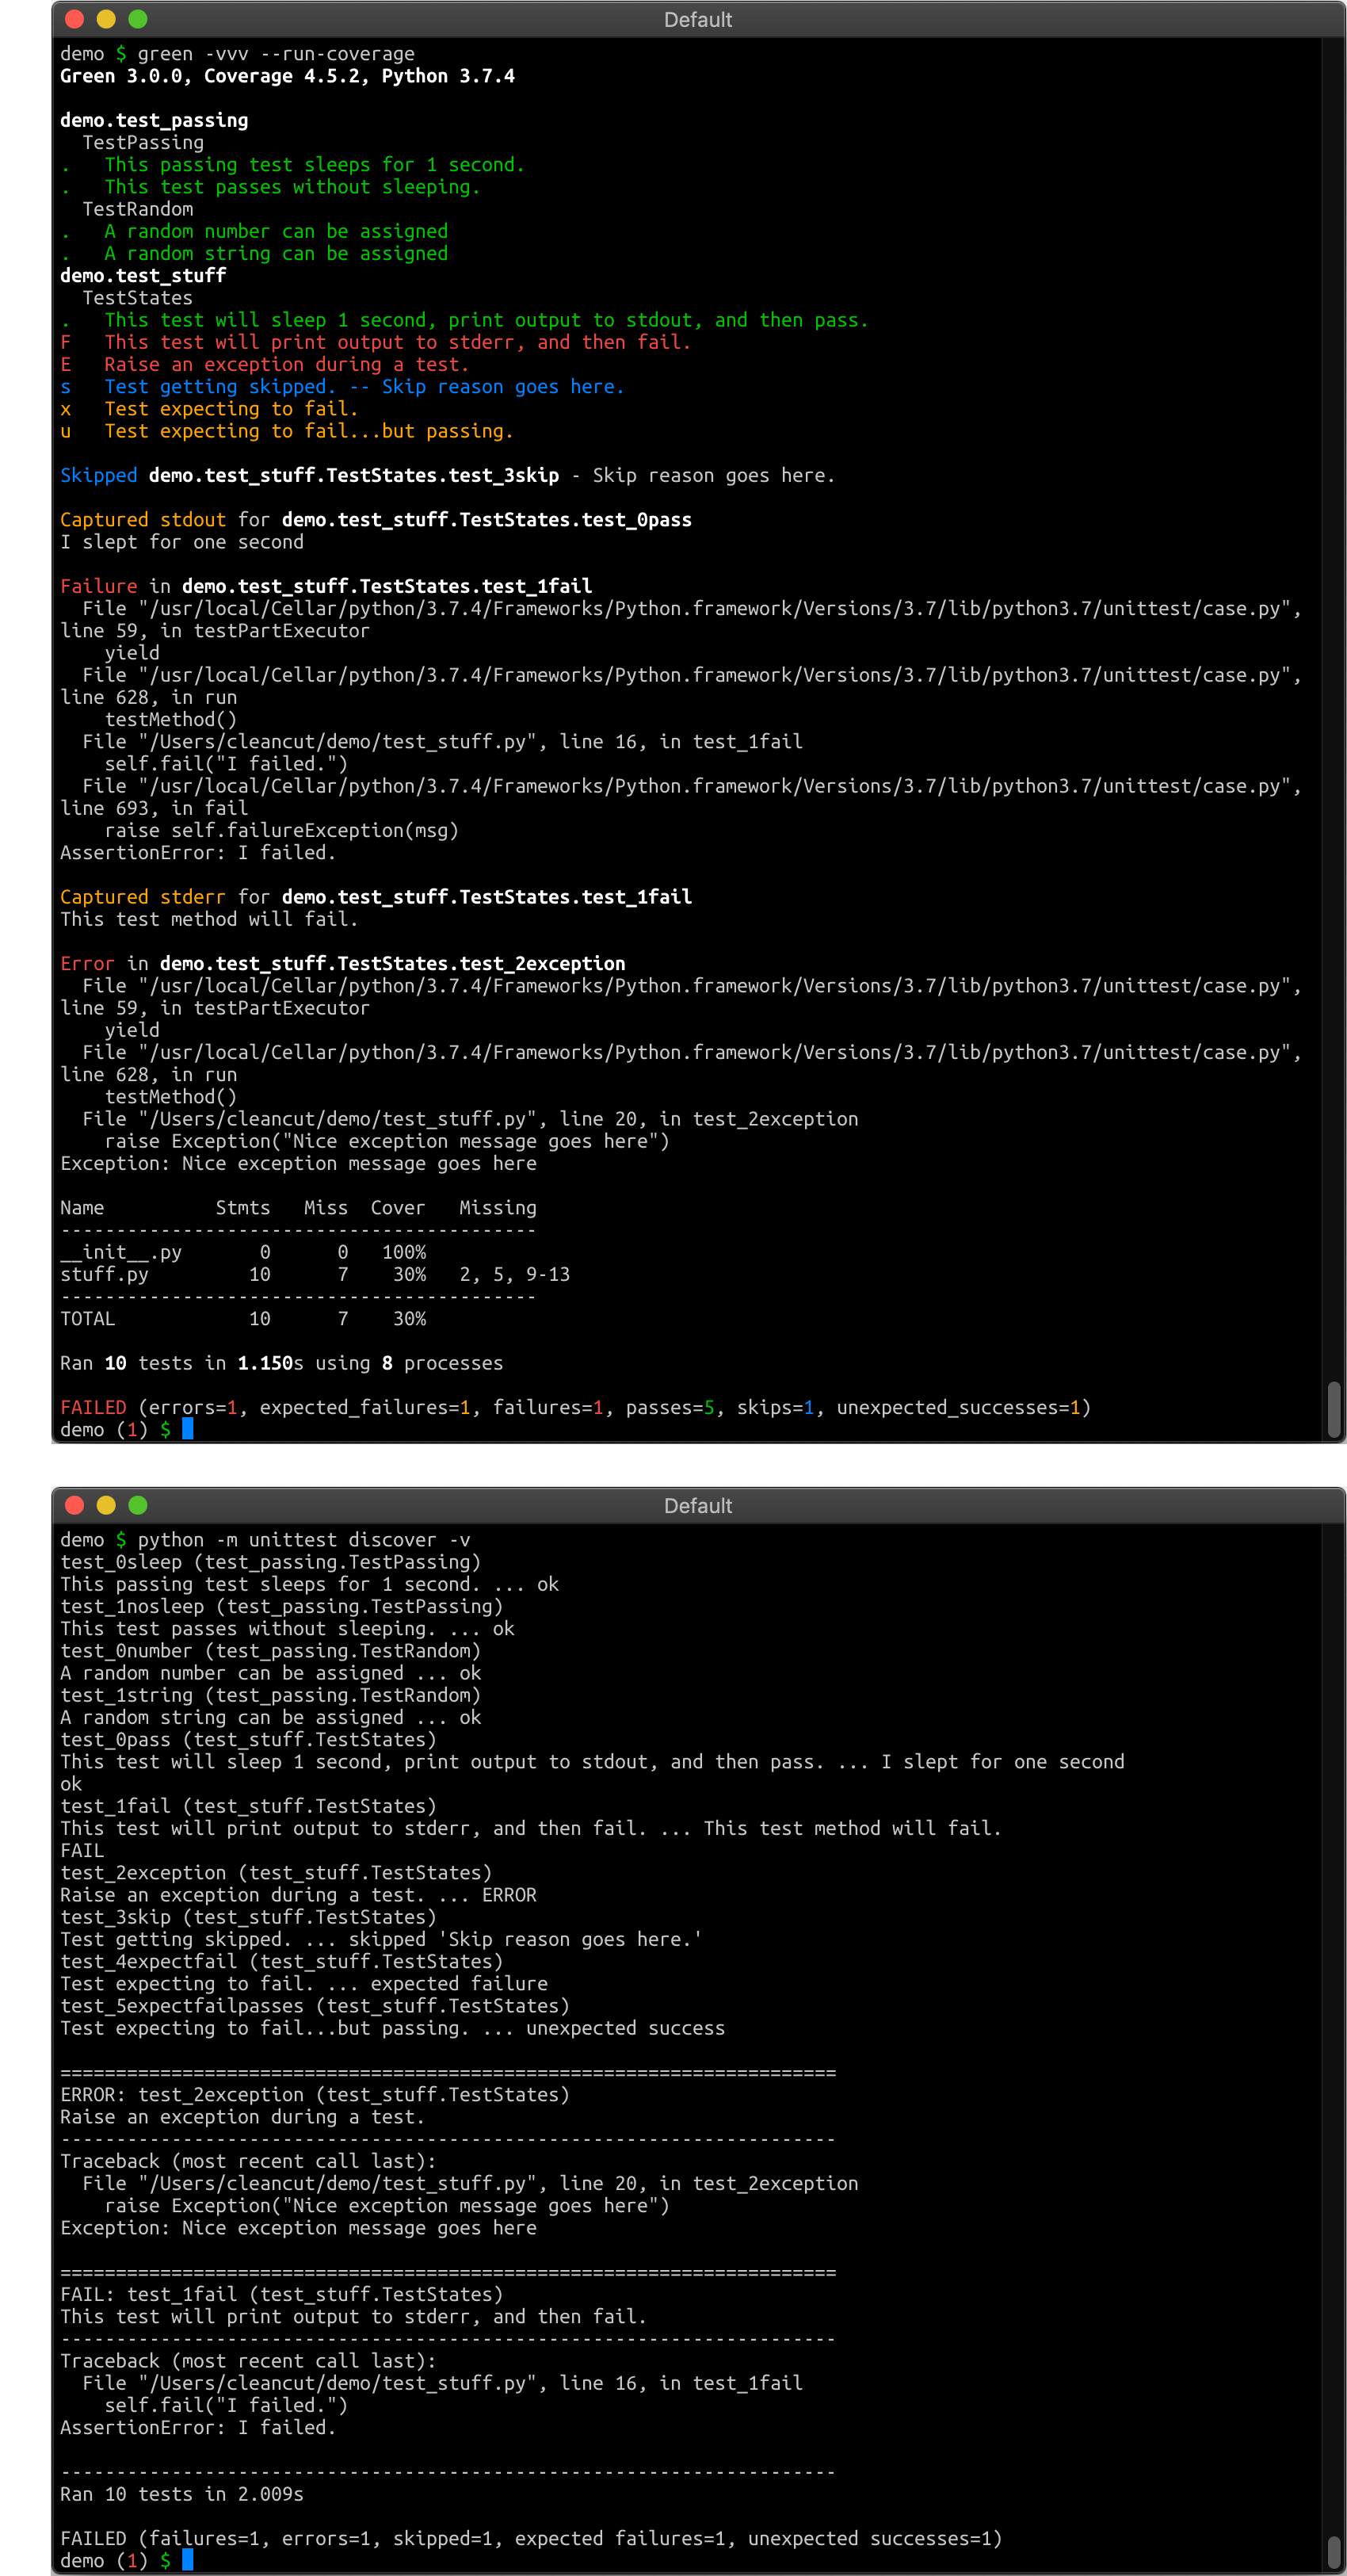
Task: Click the bottom terminal's yellow minimize button
Action: (x=106, y=1505)
